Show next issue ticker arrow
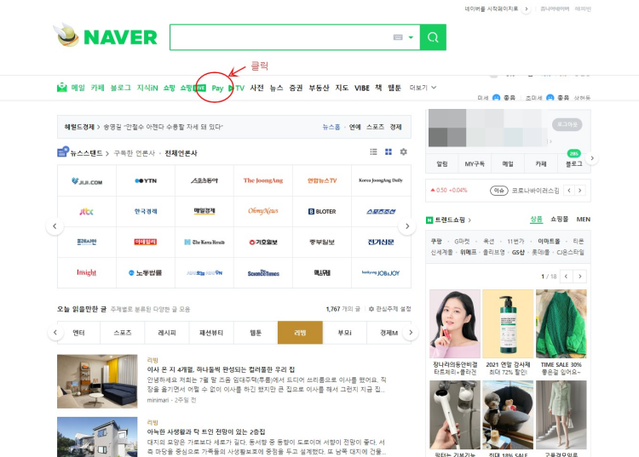Screen dimensions: 639x457 coord(580,190)
